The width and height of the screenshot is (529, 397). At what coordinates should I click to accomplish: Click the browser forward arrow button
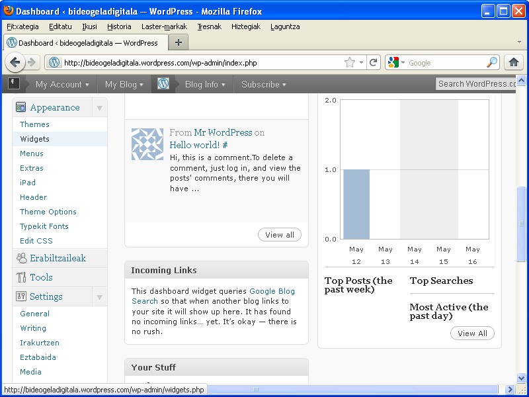(31, 62)
